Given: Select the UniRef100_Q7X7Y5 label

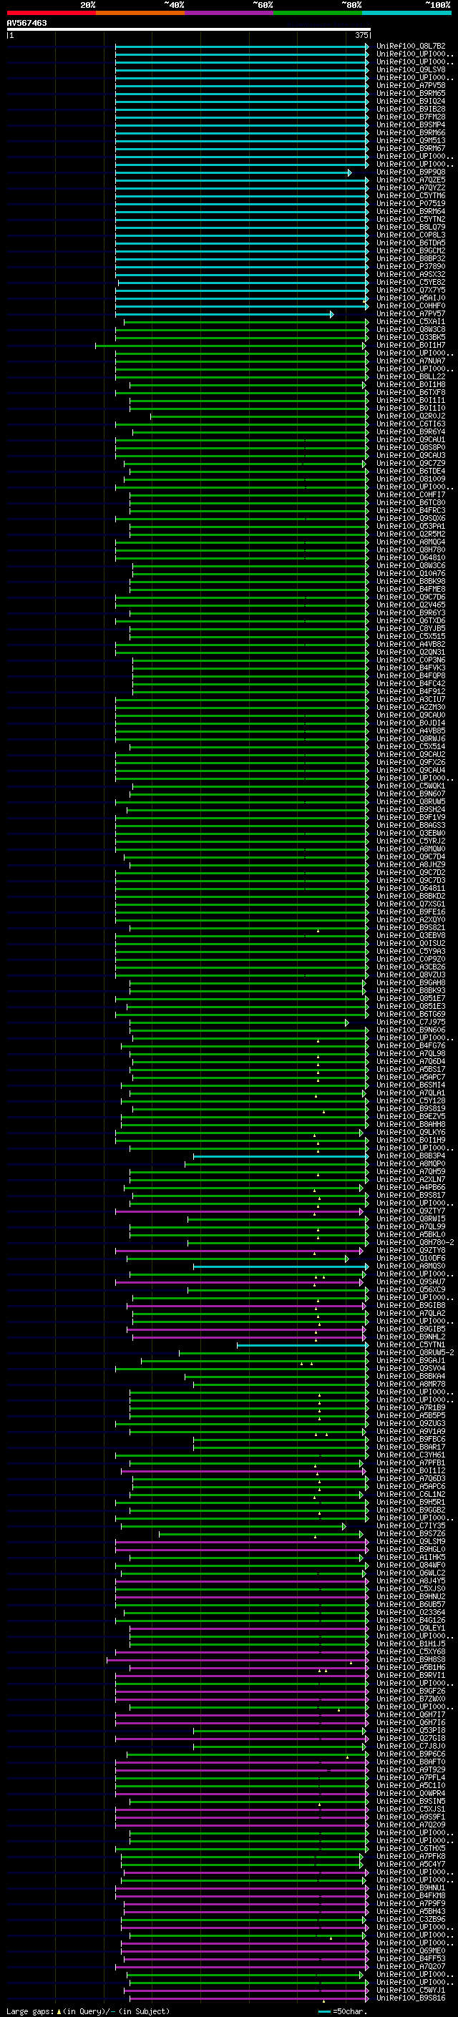Looking at the screenshot, I should [x=411, y=290].
